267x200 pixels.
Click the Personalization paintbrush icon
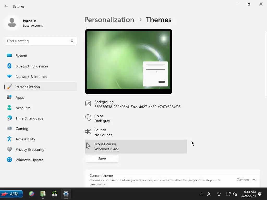(x=9, y=87)
